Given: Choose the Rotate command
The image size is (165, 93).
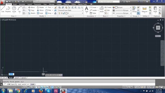Looking at the screenshot, I should tap(40, 7).
